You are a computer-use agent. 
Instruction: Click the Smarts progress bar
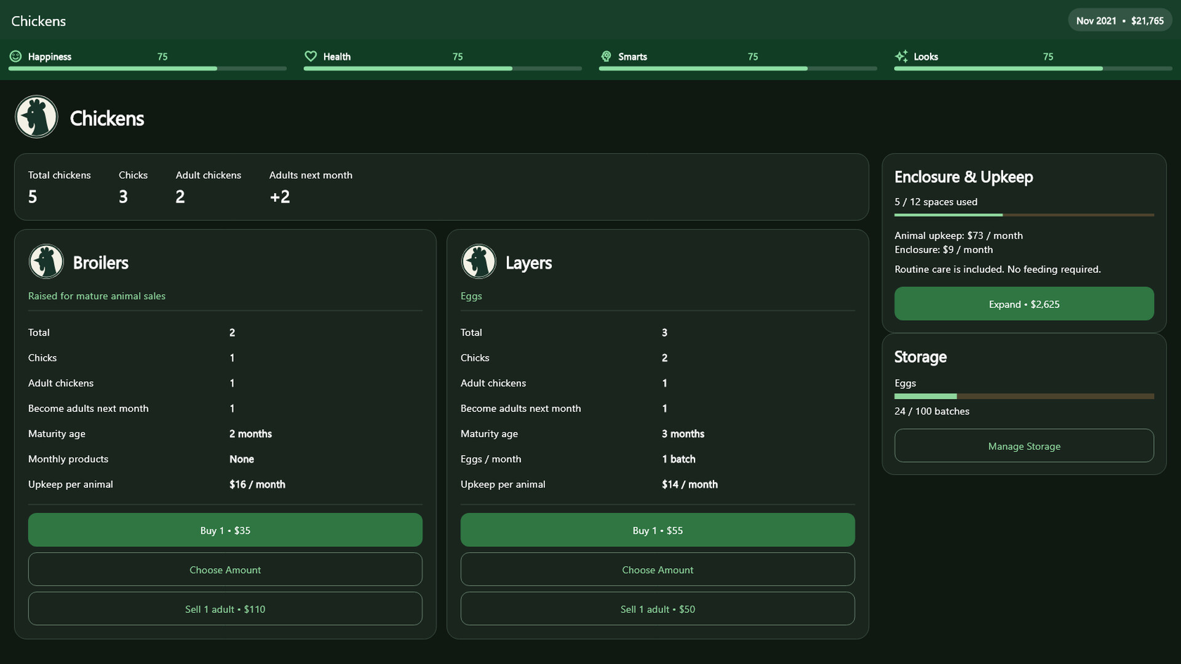(738, 69)
